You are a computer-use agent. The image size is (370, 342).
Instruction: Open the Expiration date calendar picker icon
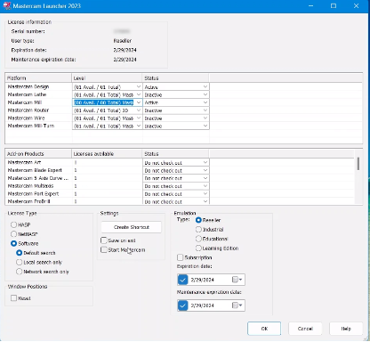pos(237,280)
